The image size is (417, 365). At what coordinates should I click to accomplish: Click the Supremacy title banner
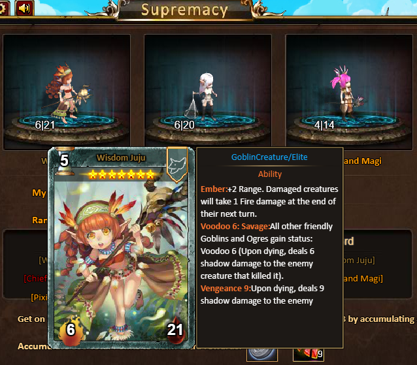pyautogui.click(x=184, y=10)
